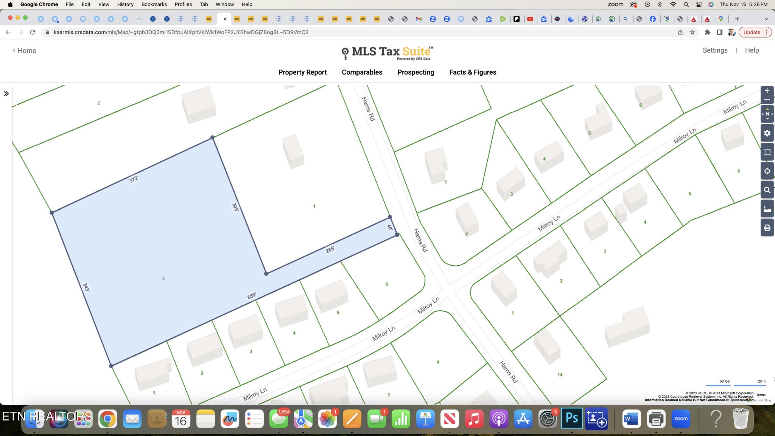Open the Facts & Figures tab
The width and height of the screenshot is (775, 436).
pyautogui.click(x=473, y=72)
